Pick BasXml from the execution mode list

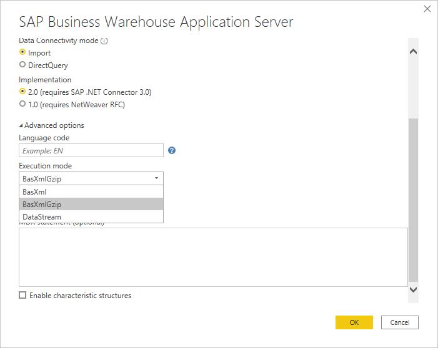[91, 192]
